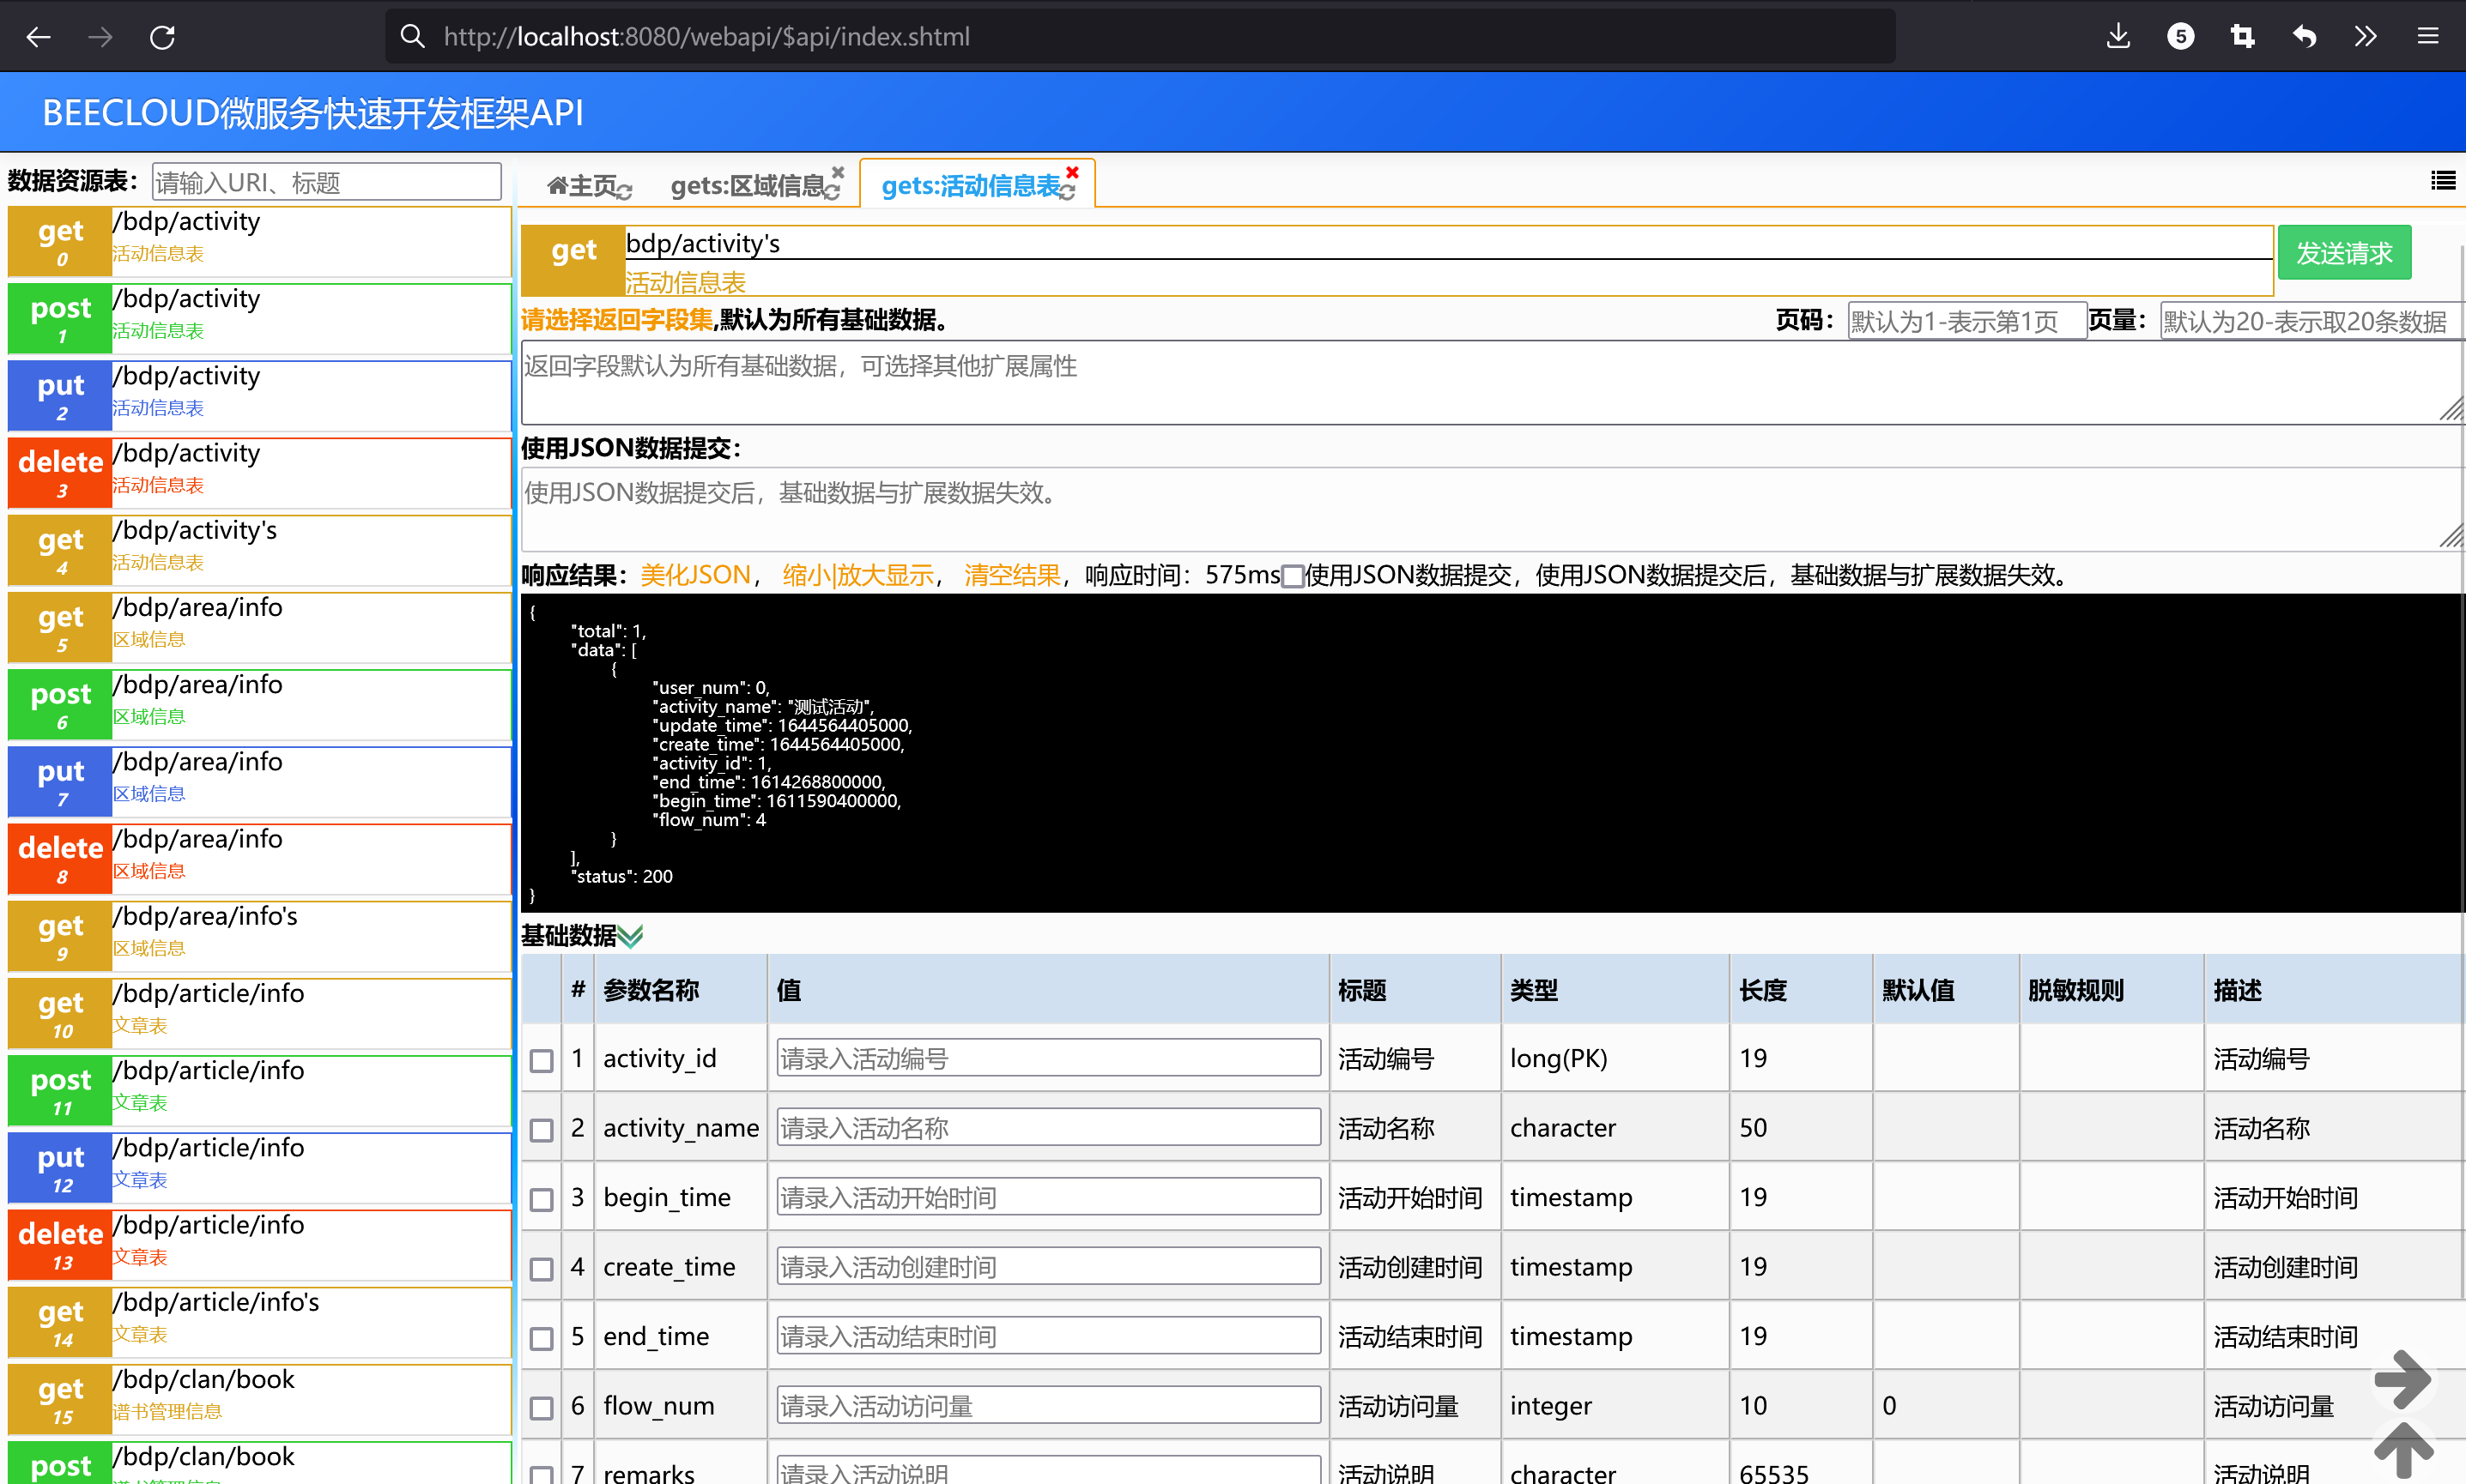Close the gets:区域信息 tab
Image resolution: width=2466 pixels, height=1484 pixels.
pos(839,172)
